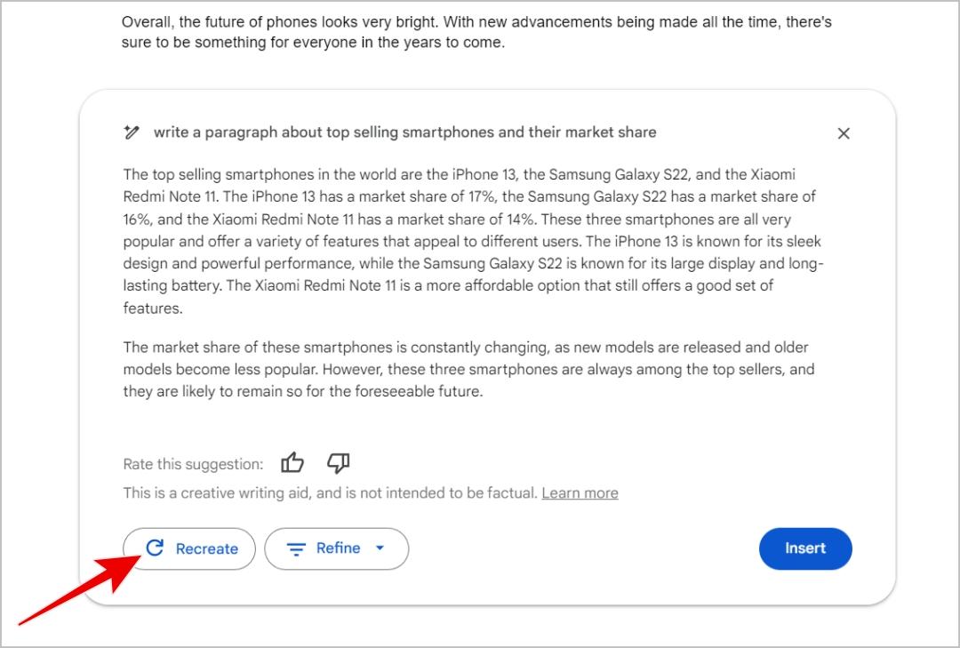Open the Refine options menu
Image resolution: width=960 pixels, height=648 pixels.
click(338, 548)
